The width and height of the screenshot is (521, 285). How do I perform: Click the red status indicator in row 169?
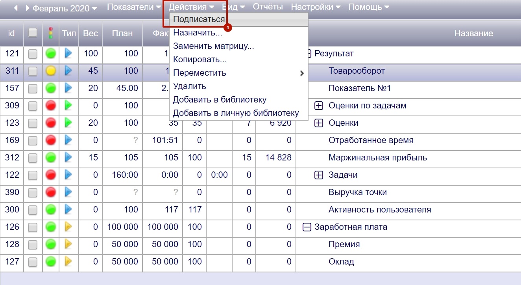point(51,140)
